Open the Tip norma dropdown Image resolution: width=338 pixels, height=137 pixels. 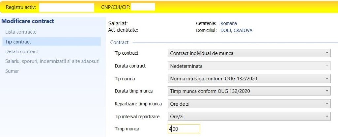point(249,79)
